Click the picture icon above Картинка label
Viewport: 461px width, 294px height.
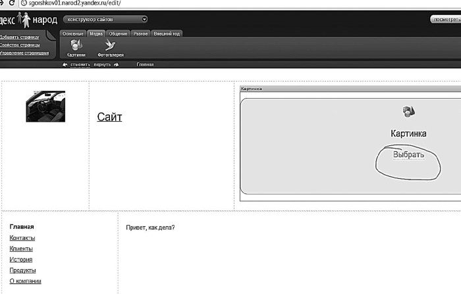coord(408,111)
